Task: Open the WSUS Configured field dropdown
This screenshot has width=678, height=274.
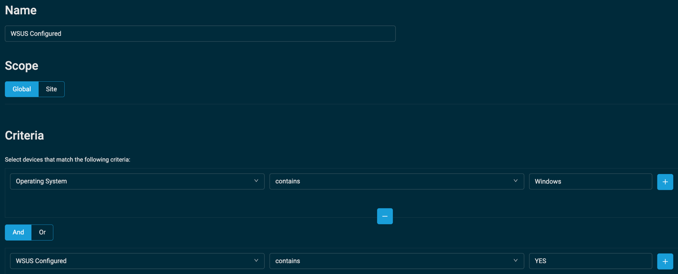Action: tap(137, 261)
